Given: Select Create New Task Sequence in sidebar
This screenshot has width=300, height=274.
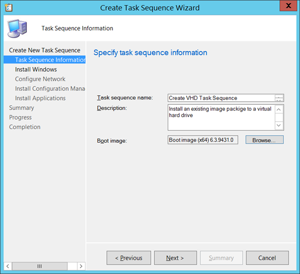Looking at the screenshot, I should [45, 50].
